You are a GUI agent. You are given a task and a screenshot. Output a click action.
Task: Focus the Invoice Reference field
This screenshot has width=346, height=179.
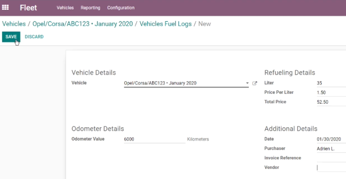click(332, 158)
